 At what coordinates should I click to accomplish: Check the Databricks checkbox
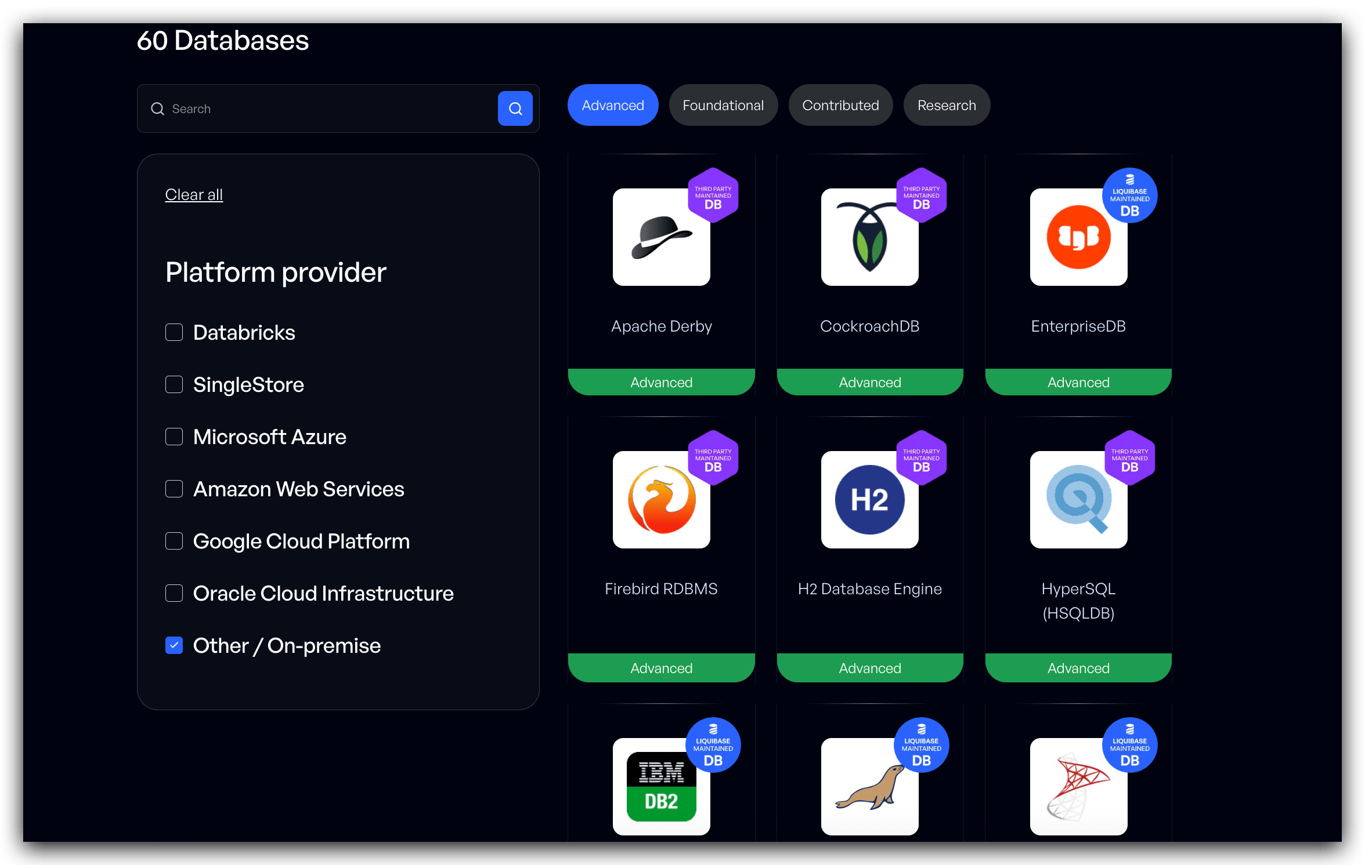point(174,332)
